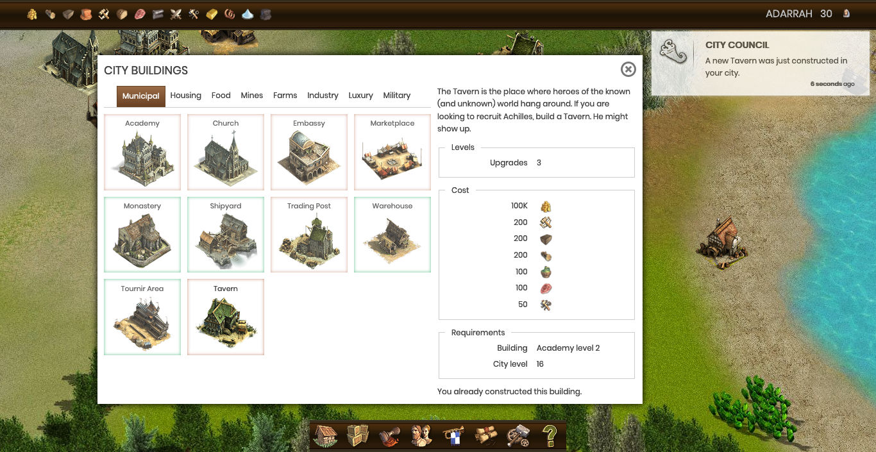Pick the Shipyard building card
Viewport: 876px width, 452px height.
(x=226, y=235)
